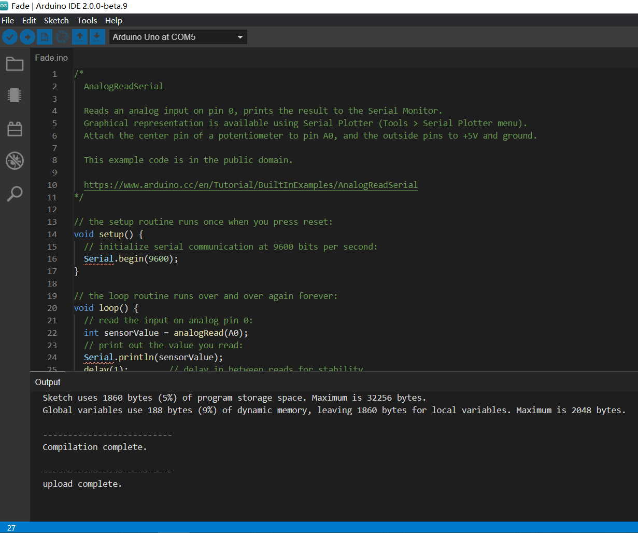
Task: Click on void setup() { line
Action: [108, 234]
